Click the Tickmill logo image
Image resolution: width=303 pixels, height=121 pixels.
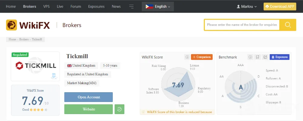pyautogui.click(x=36, y=66)
